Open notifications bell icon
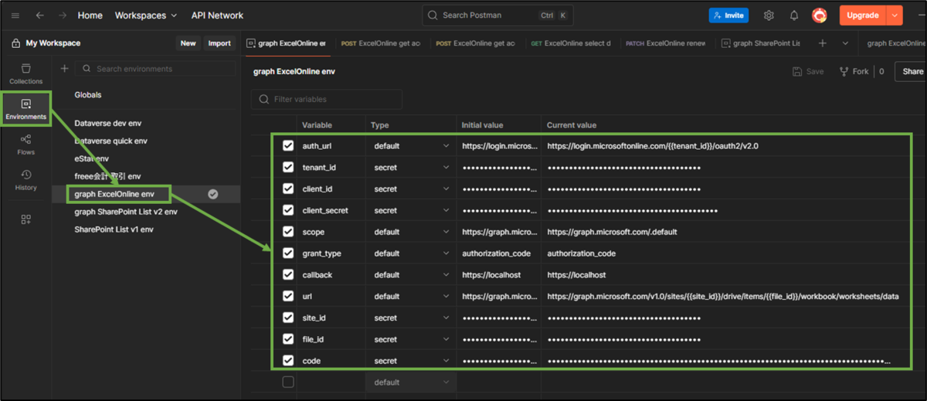The width and height of the screenshot is (927, 401). (x=794, y=15)
